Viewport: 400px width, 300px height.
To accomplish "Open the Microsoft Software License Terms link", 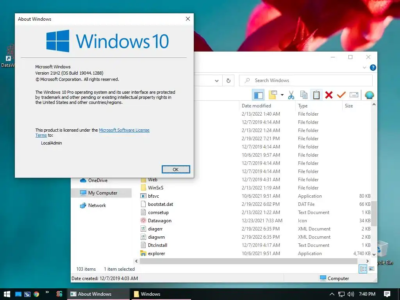I will [124, 130].
